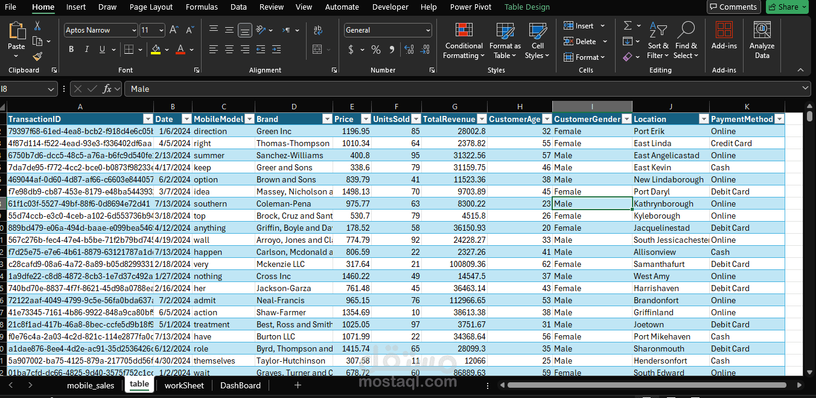Click the Wrap Text icon
Screen dimensions: 816x398
[318, 30]
